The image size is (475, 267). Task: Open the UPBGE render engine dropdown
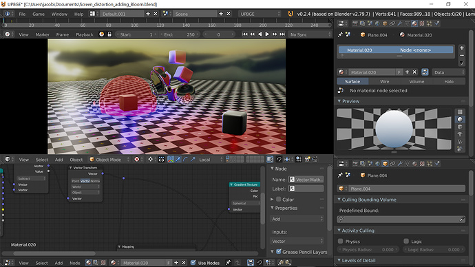tap(260, 14)
